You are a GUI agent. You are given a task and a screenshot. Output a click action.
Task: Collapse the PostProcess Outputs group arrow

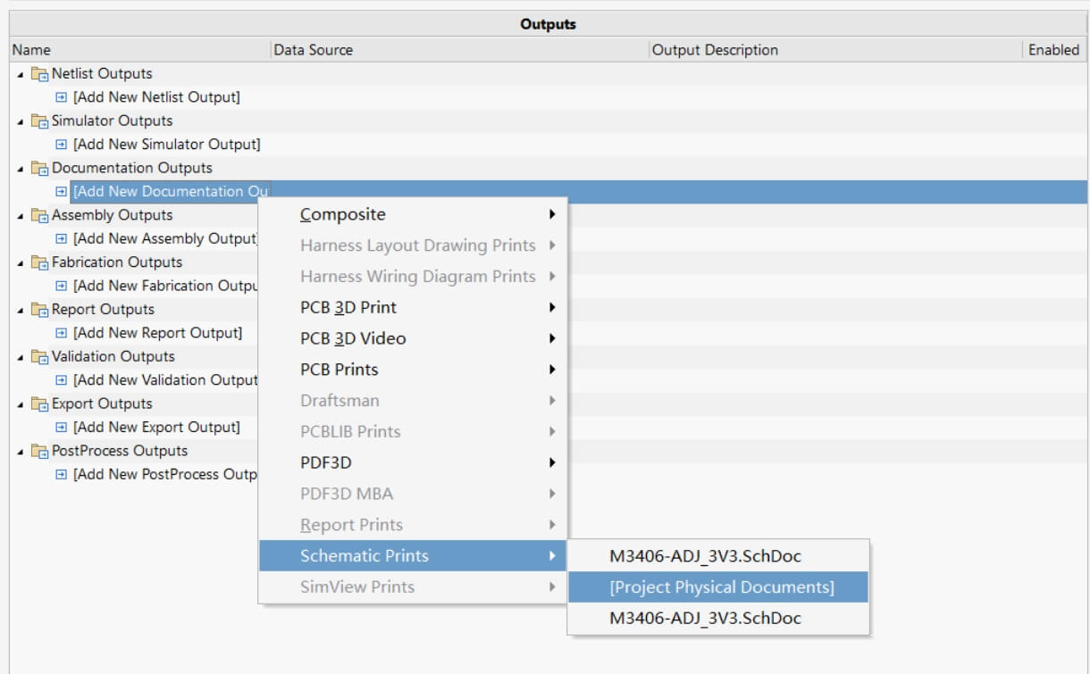(21, 452)
